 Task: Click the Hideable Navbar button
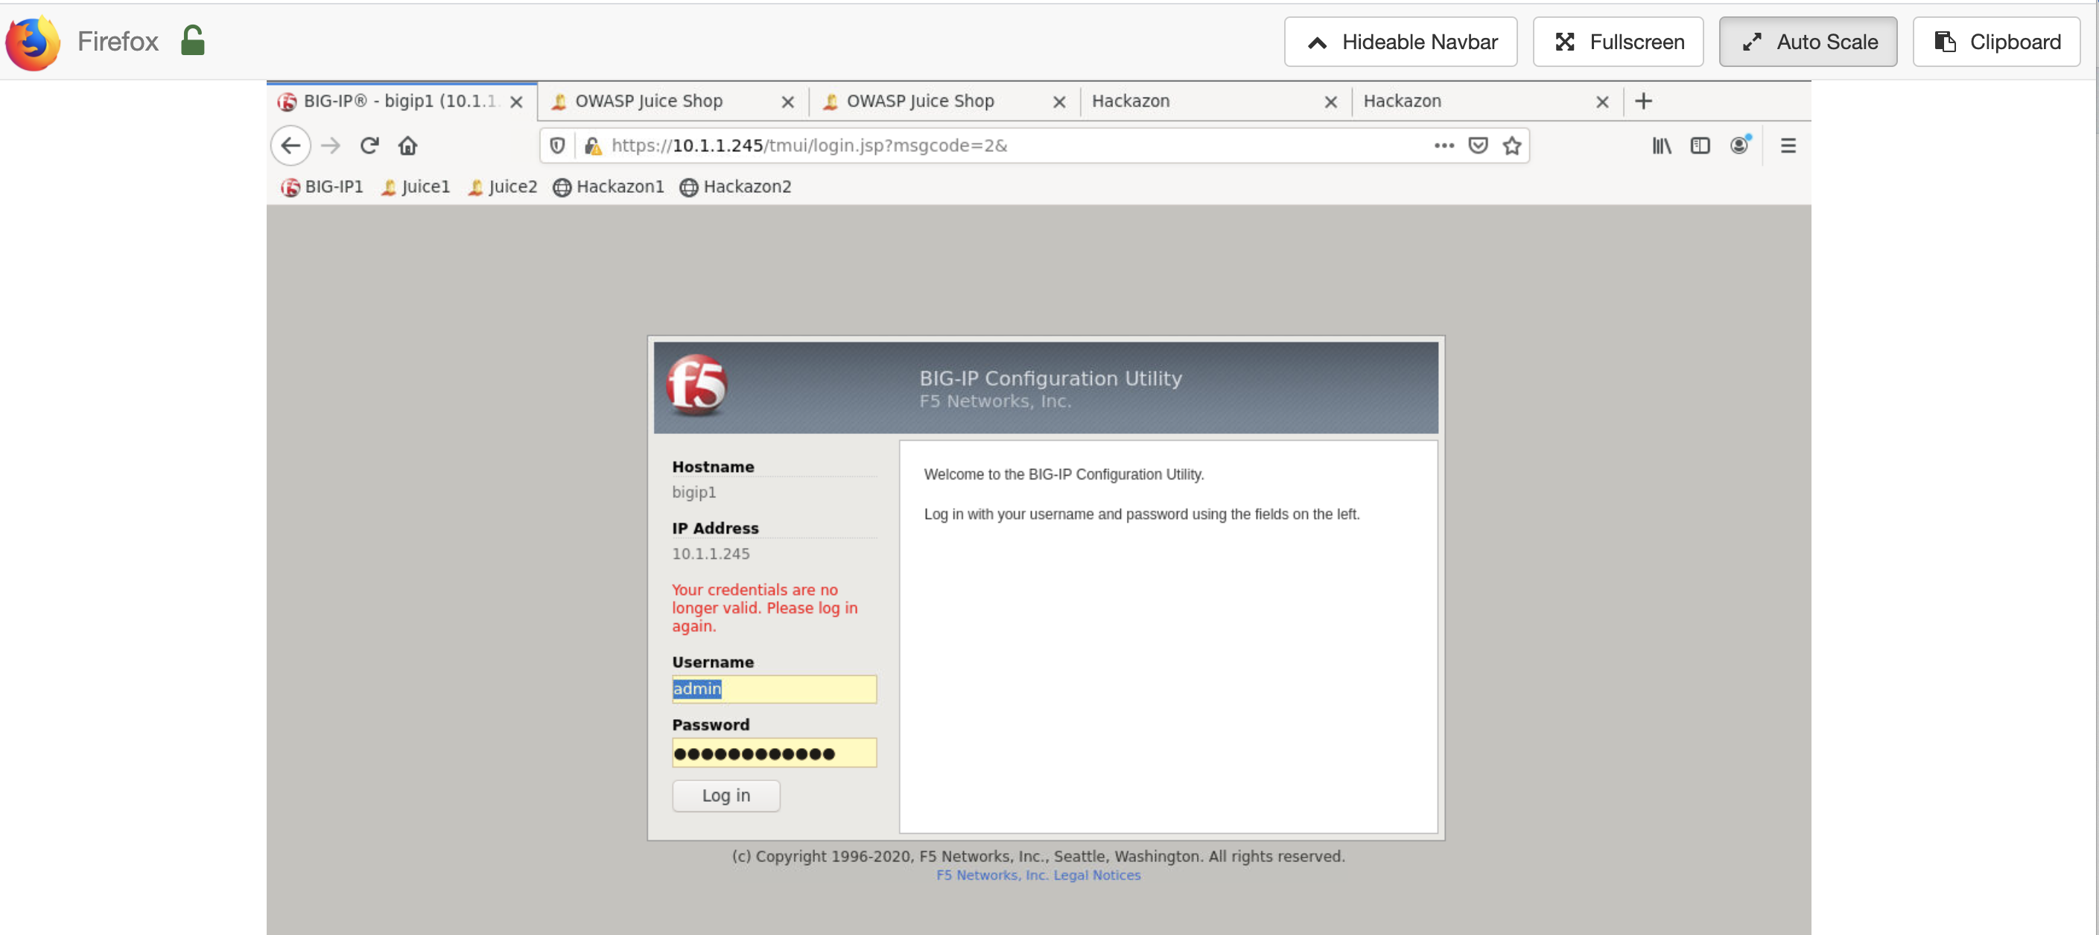click(x=1400, y=42)
